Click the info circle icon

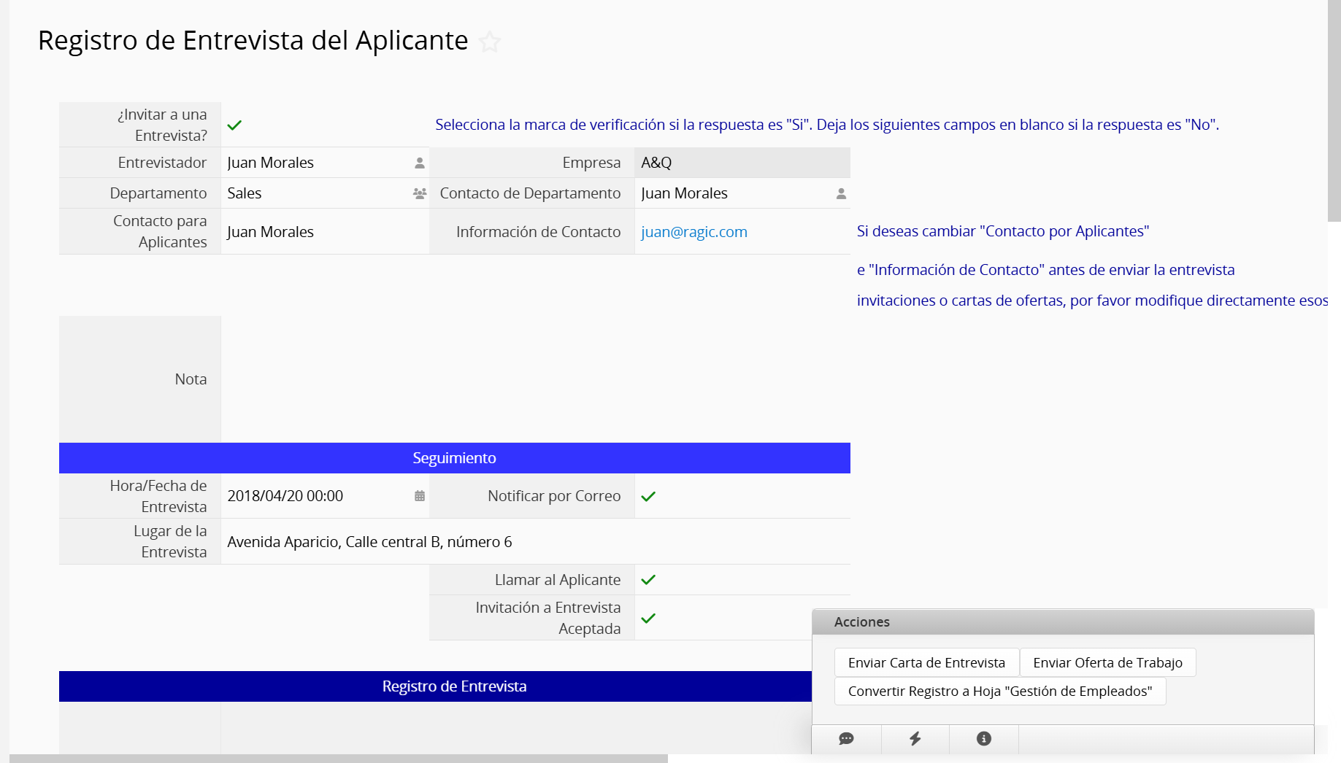click(983, 739)
